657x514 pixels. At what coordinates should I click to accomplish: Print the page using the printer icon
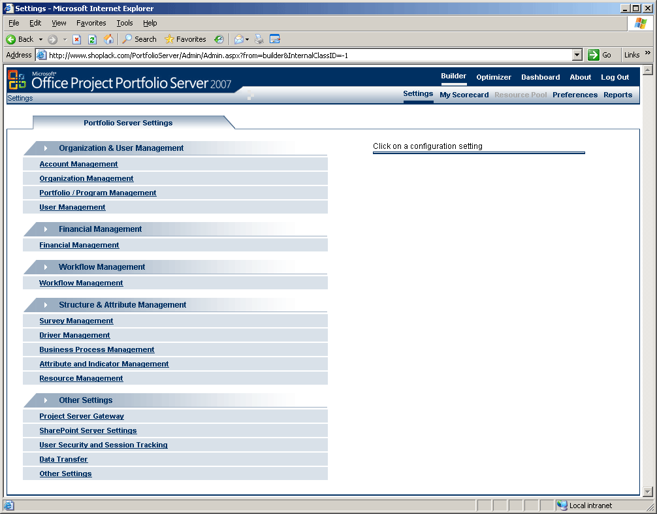click(259, 39)
